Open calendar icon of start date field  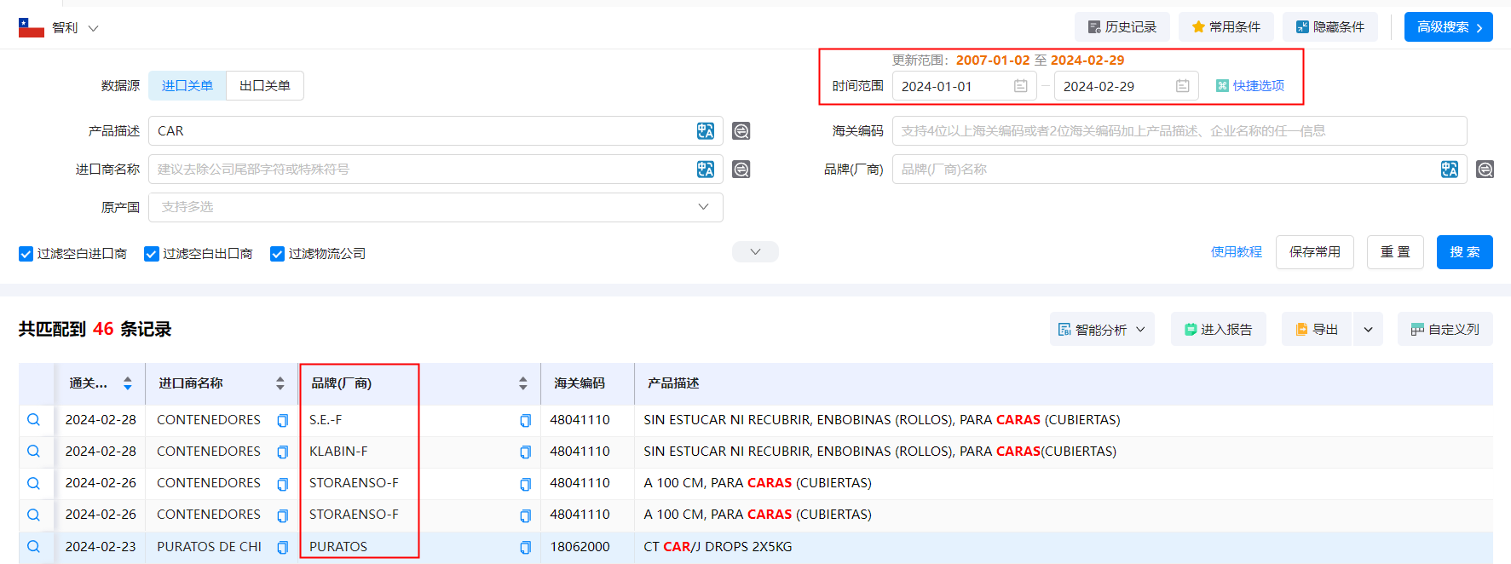tap(1020, 86)
